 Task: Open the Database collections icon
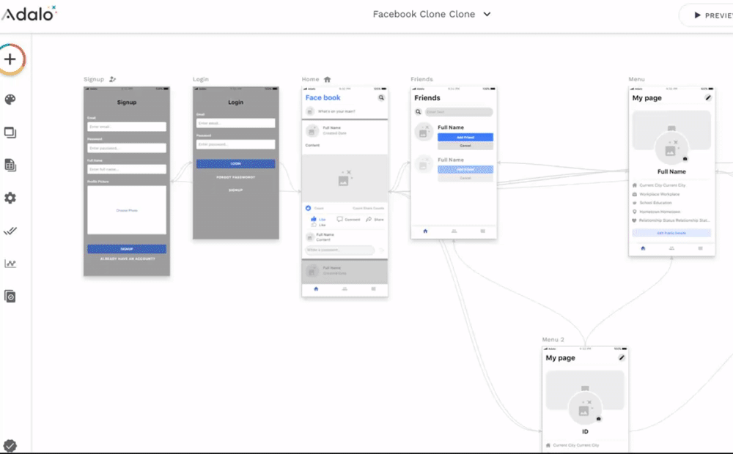pos(10,165)
